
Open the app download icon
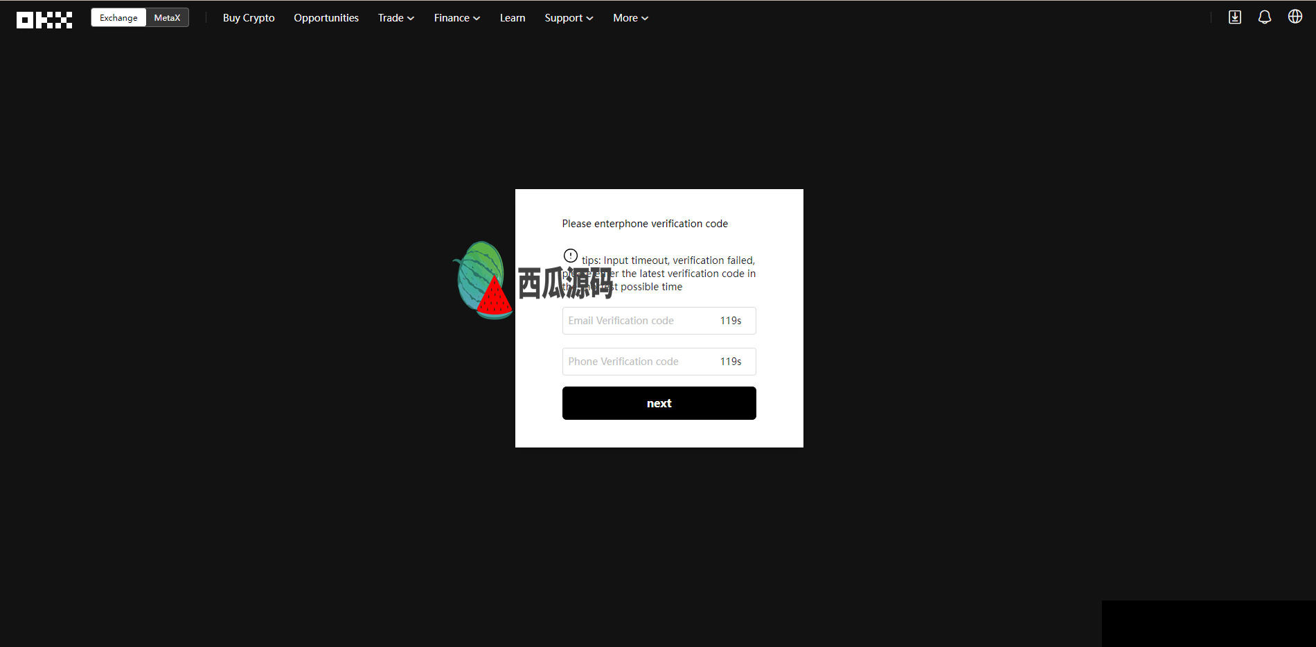click(x=1234, y=17)
